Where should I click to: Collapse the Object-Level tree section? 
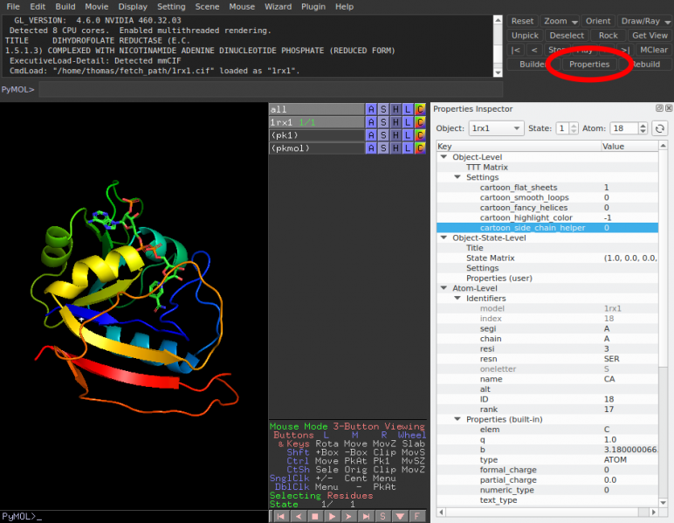pos(444,157)
